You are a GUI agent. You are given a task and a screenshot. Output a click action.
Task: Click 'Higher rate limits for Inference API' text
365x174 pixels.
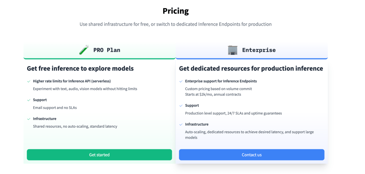click(72, 81)
